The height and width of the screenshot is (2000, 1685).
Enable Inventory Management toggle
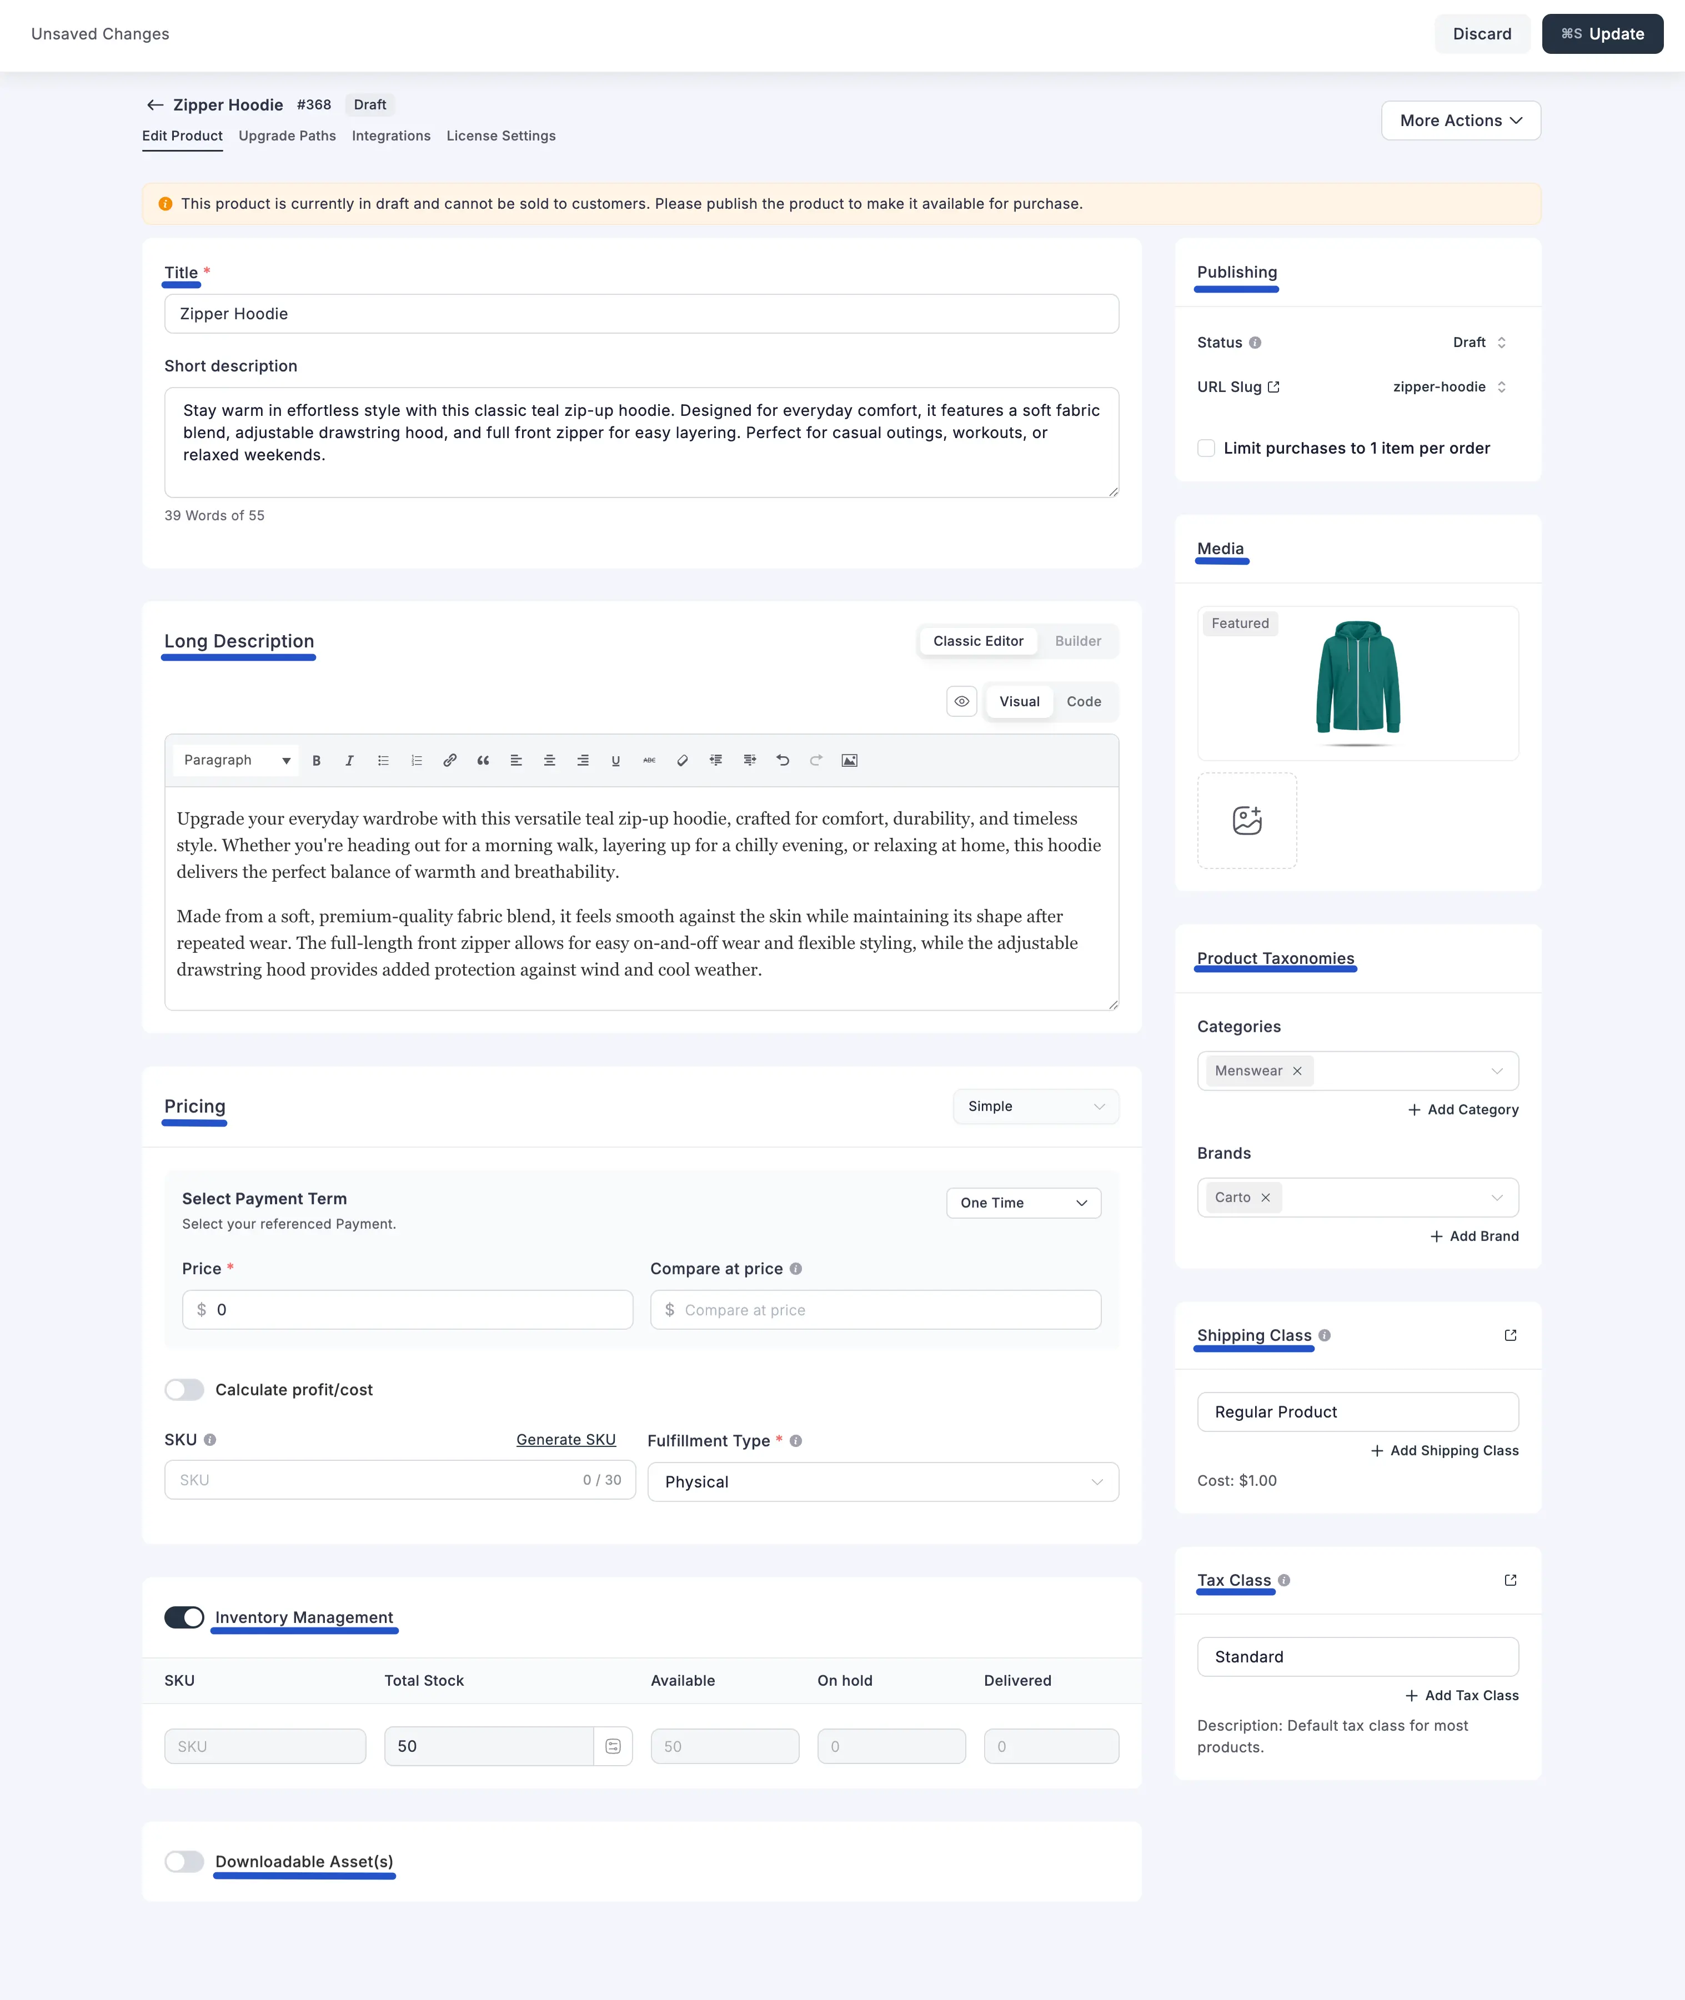coord(184,1617)
